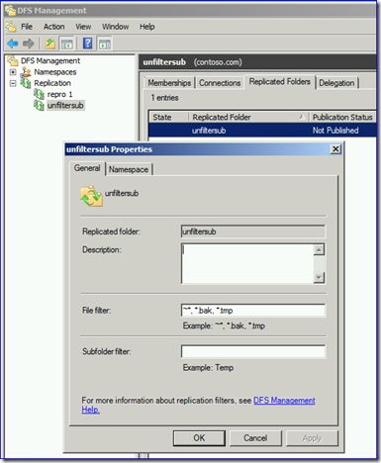Screen dimensions: 381x463
Task: Switch to the Connections tab
Action: tap(220, 83)
